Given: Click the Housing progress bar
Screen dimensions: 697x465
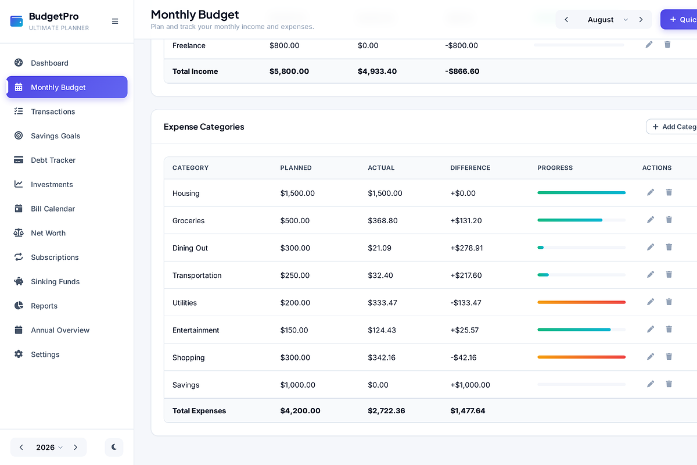Looking at the screenshot, I should tap(581, 193).
